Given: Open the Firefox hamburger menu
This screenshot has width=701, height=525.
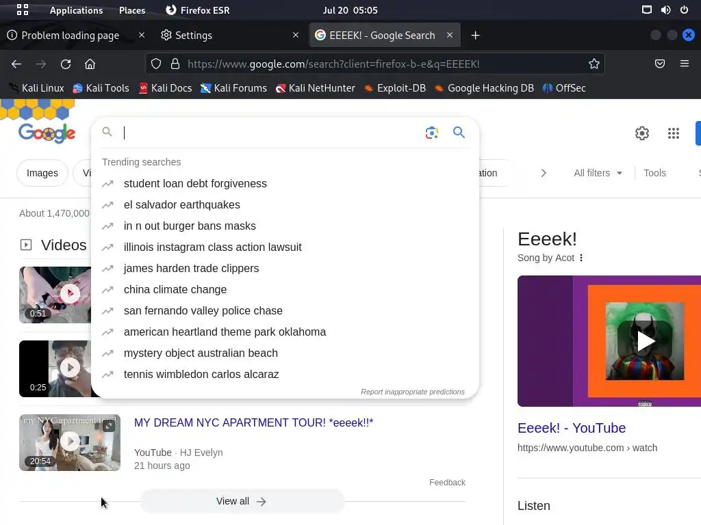Looking at the screenshot, I should point(685,64).
